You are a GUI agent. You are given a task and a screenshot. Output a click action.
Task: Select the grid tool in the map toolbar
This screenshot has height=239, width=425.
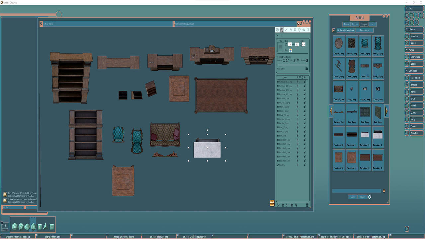pos(308,29)
